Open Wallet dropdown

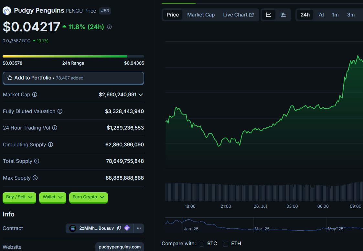tap(53, 197)
